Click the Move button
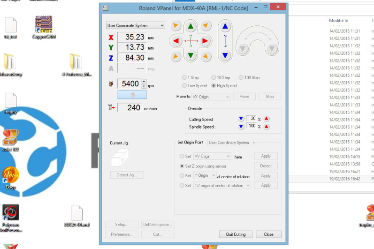Screen dimensions: 374x249 point(244,97)
